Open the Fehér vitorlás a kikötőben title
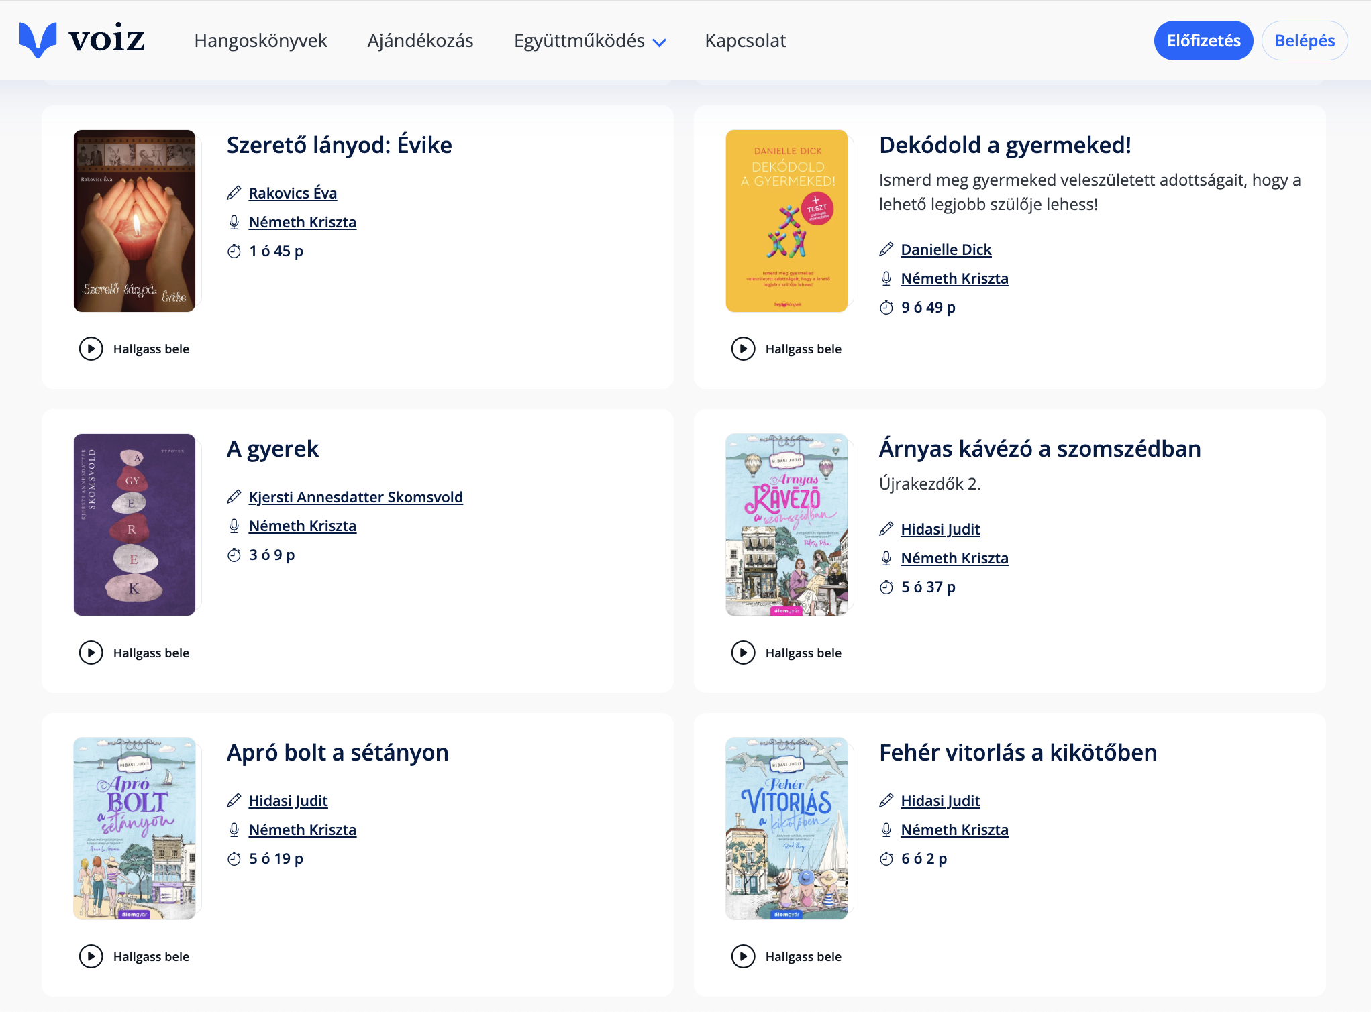Screen dimensions: 1371x1012 1017,752
